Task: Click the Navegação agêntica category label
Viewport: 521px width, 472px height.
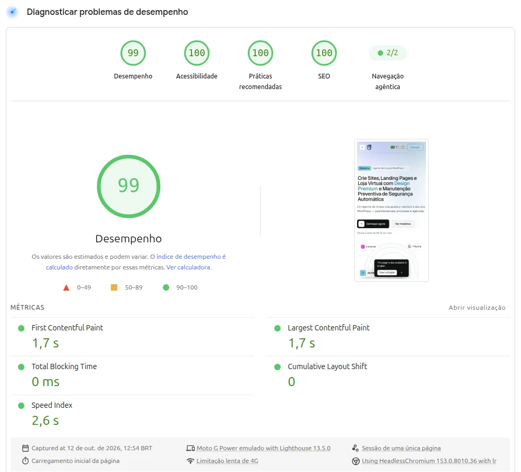Action: (x=388, y=81)
